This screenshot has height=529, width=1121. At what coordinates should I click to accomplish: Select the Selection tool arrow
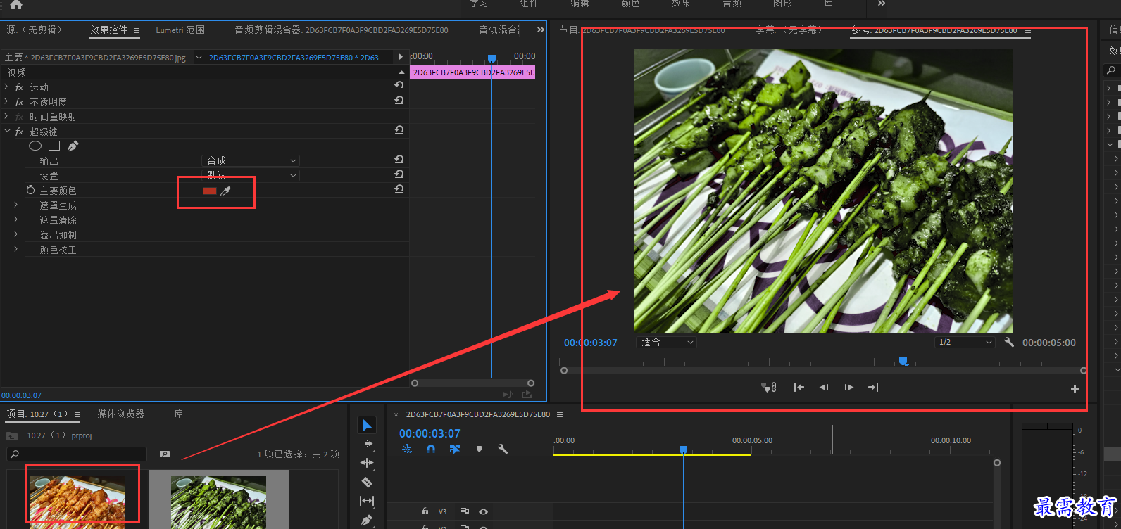click(367, 426)
